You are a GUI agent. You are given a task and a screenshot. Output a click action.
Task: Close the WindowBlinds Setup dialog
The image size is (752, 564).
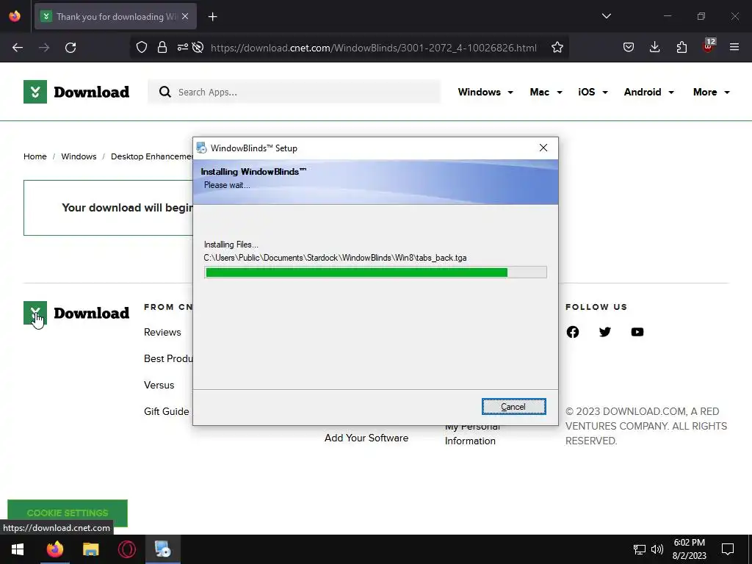[x=543, y=148]
